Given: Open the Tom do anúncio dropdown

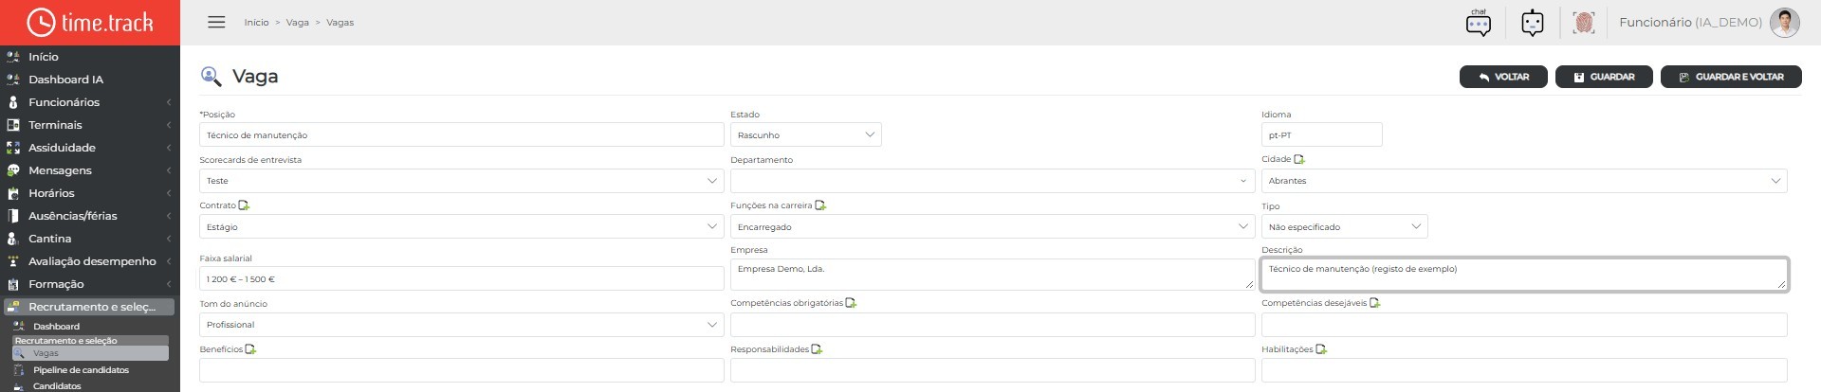Looking at the screenshot, I should pyautogui.click(x=461, y=324).
